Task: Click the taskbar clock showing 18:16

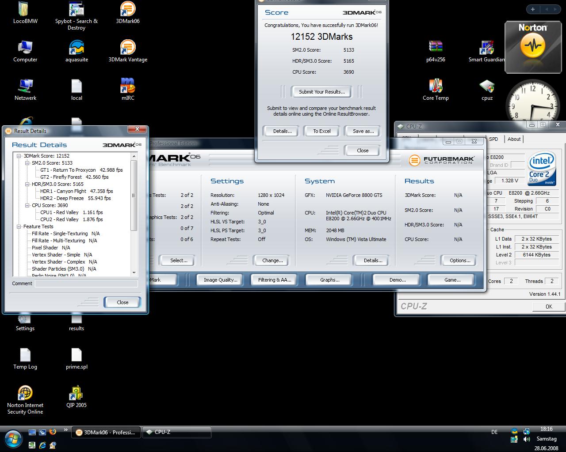Action: coord(546,429)
